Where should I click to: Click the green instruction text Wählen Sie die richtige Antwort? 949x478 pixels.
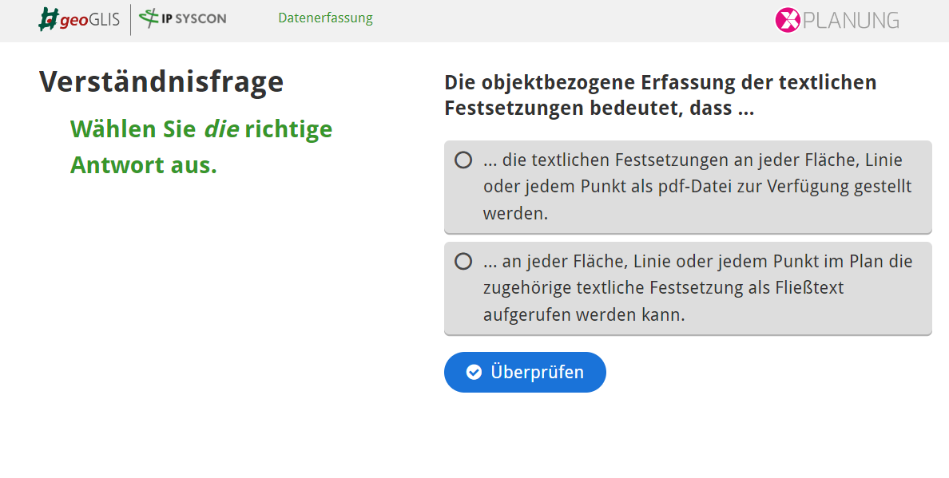(x=201, y=147)
